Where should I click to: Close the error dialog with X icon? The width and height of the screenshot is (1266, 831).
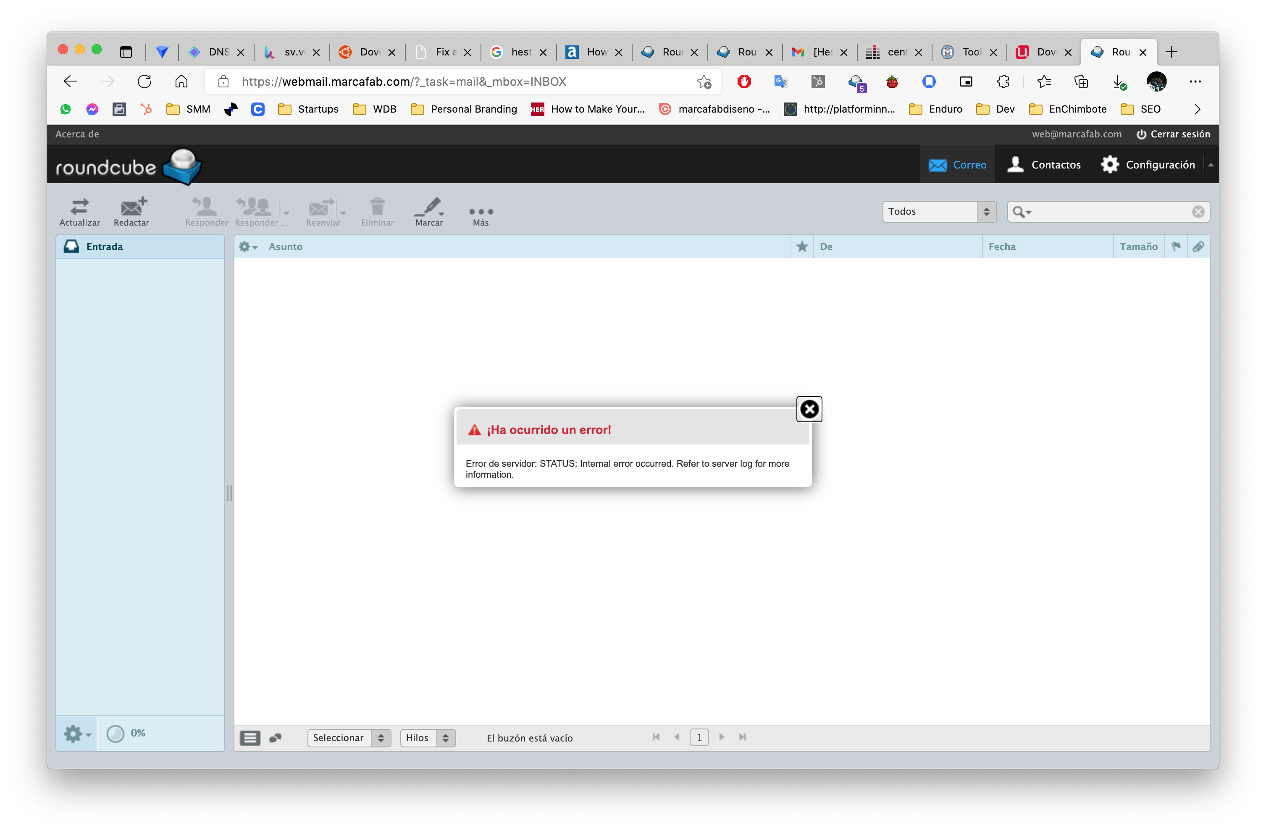pos(809,409)
